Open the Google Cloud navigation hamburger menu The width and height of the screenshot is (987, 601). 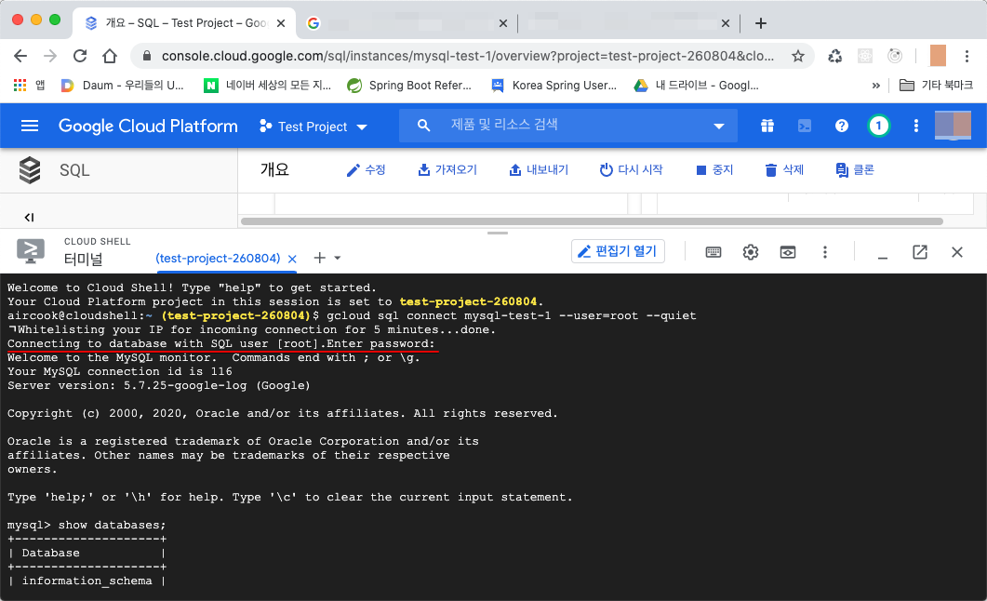coord(30,126)
